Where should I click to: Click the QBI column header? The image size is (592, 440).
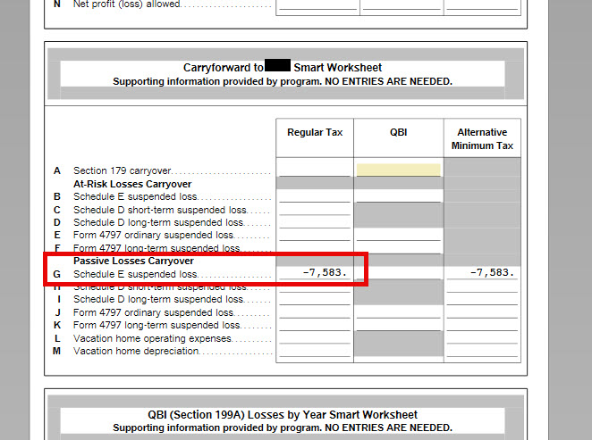tap(398, 132)
